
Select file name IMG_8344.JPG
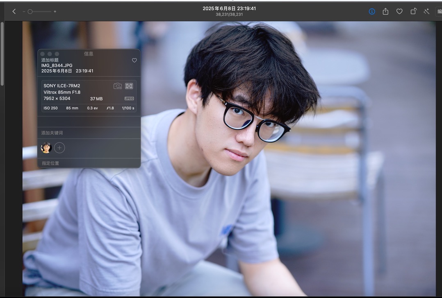[x=57, y=65]
